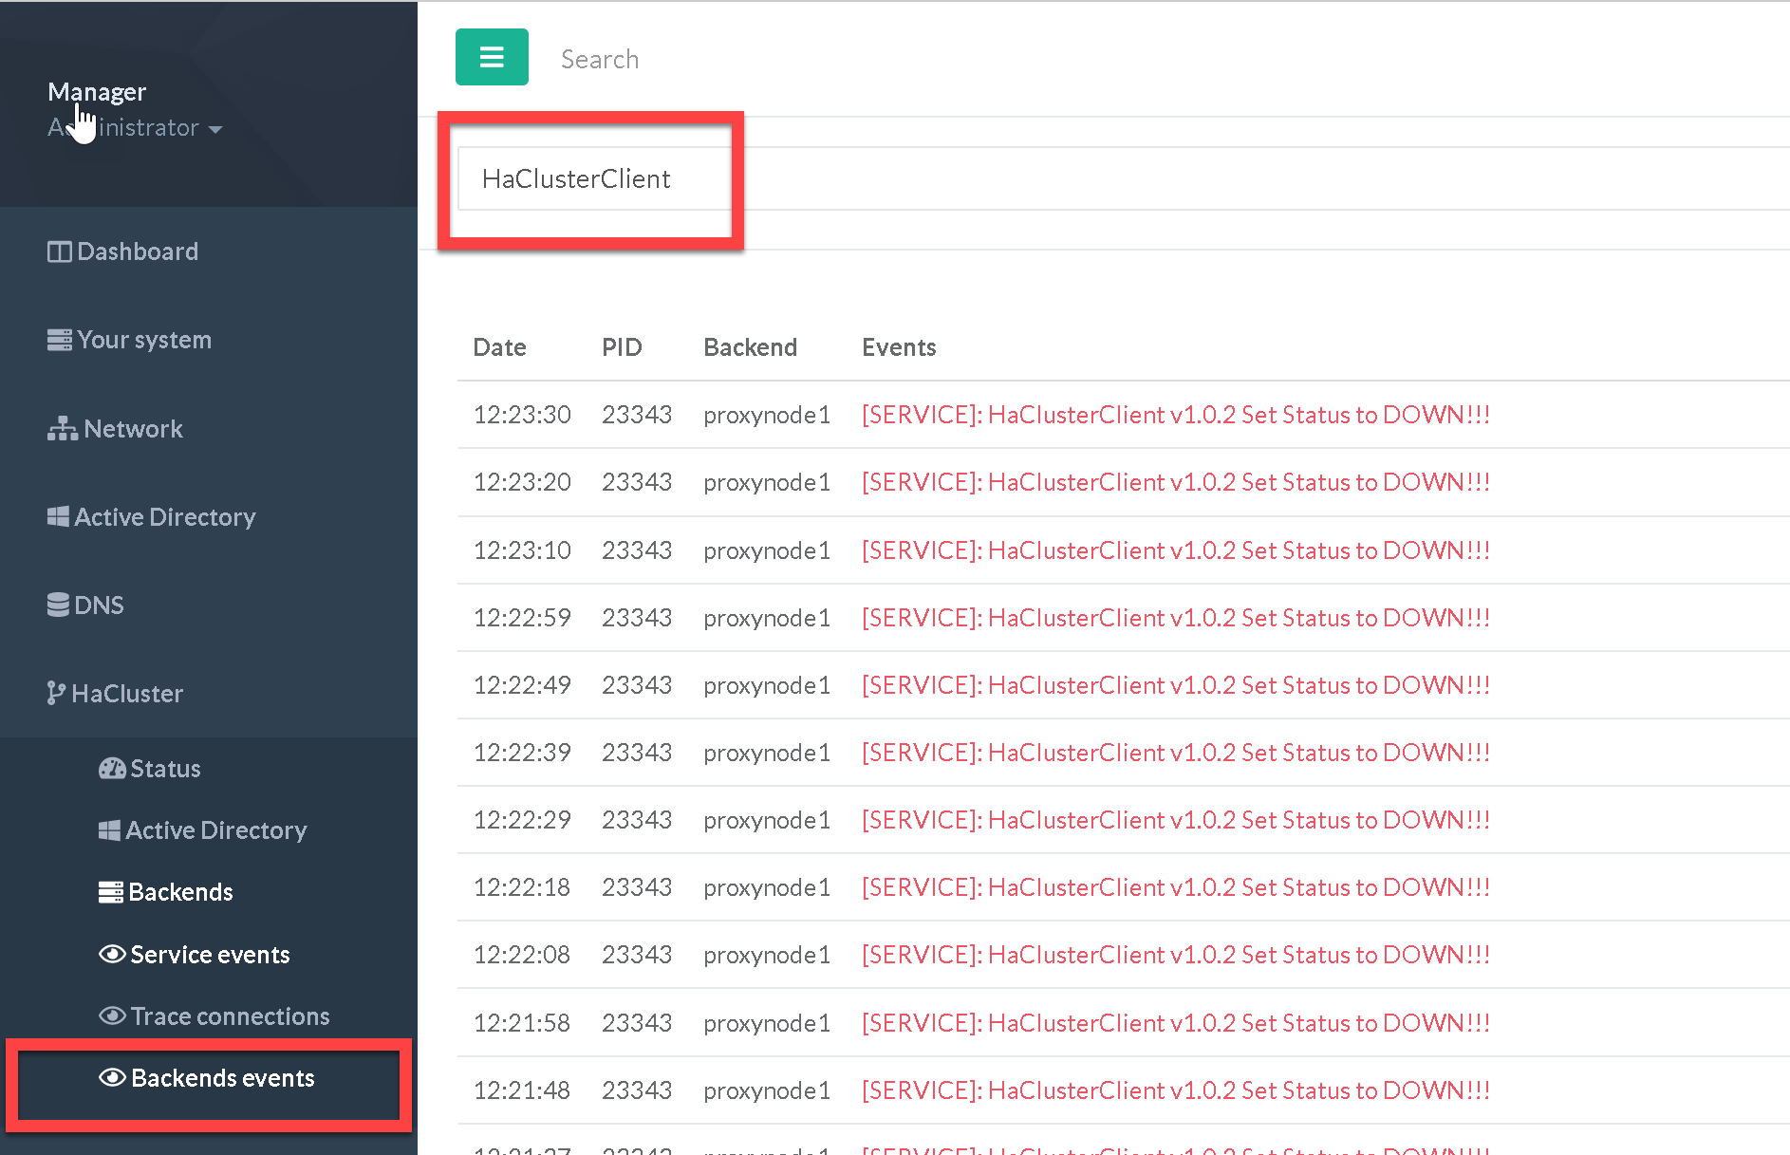Click the Manager account name
The image size is (1790, 1155).
coord(97,92)
